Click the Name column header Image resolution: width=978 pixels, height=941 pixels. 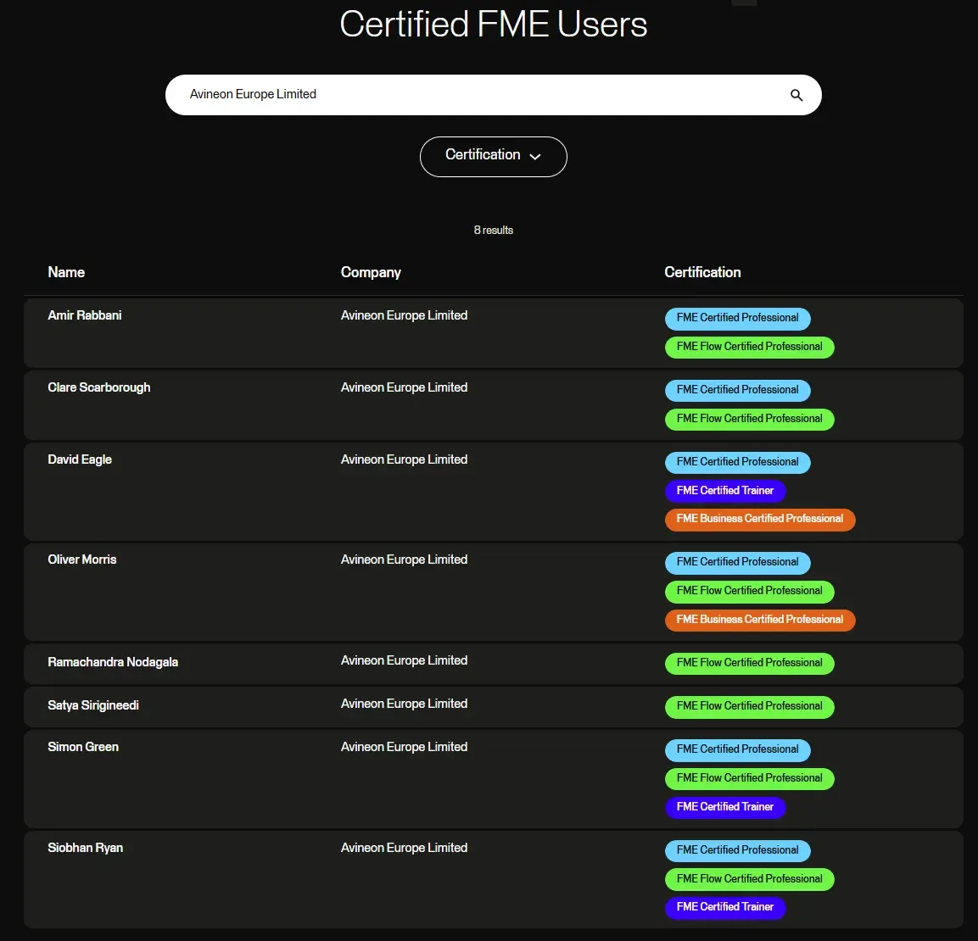66,272
